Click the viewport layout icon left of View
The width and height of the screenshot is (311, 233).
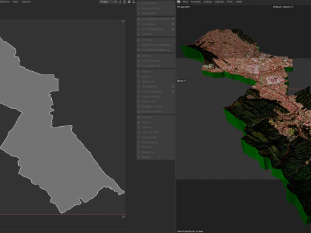click(x=179, y=2)
